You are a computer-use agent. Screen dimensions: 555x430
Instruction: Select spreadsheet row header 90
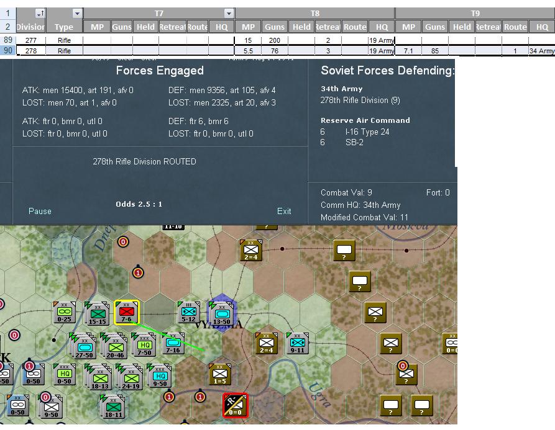click(8, 50)
